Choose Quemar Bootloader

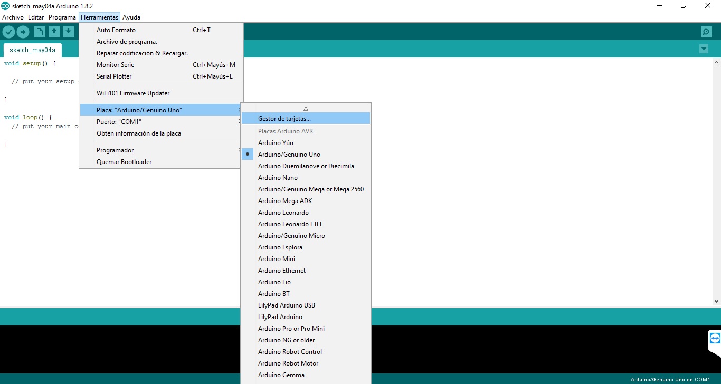(x=161, y=162)
